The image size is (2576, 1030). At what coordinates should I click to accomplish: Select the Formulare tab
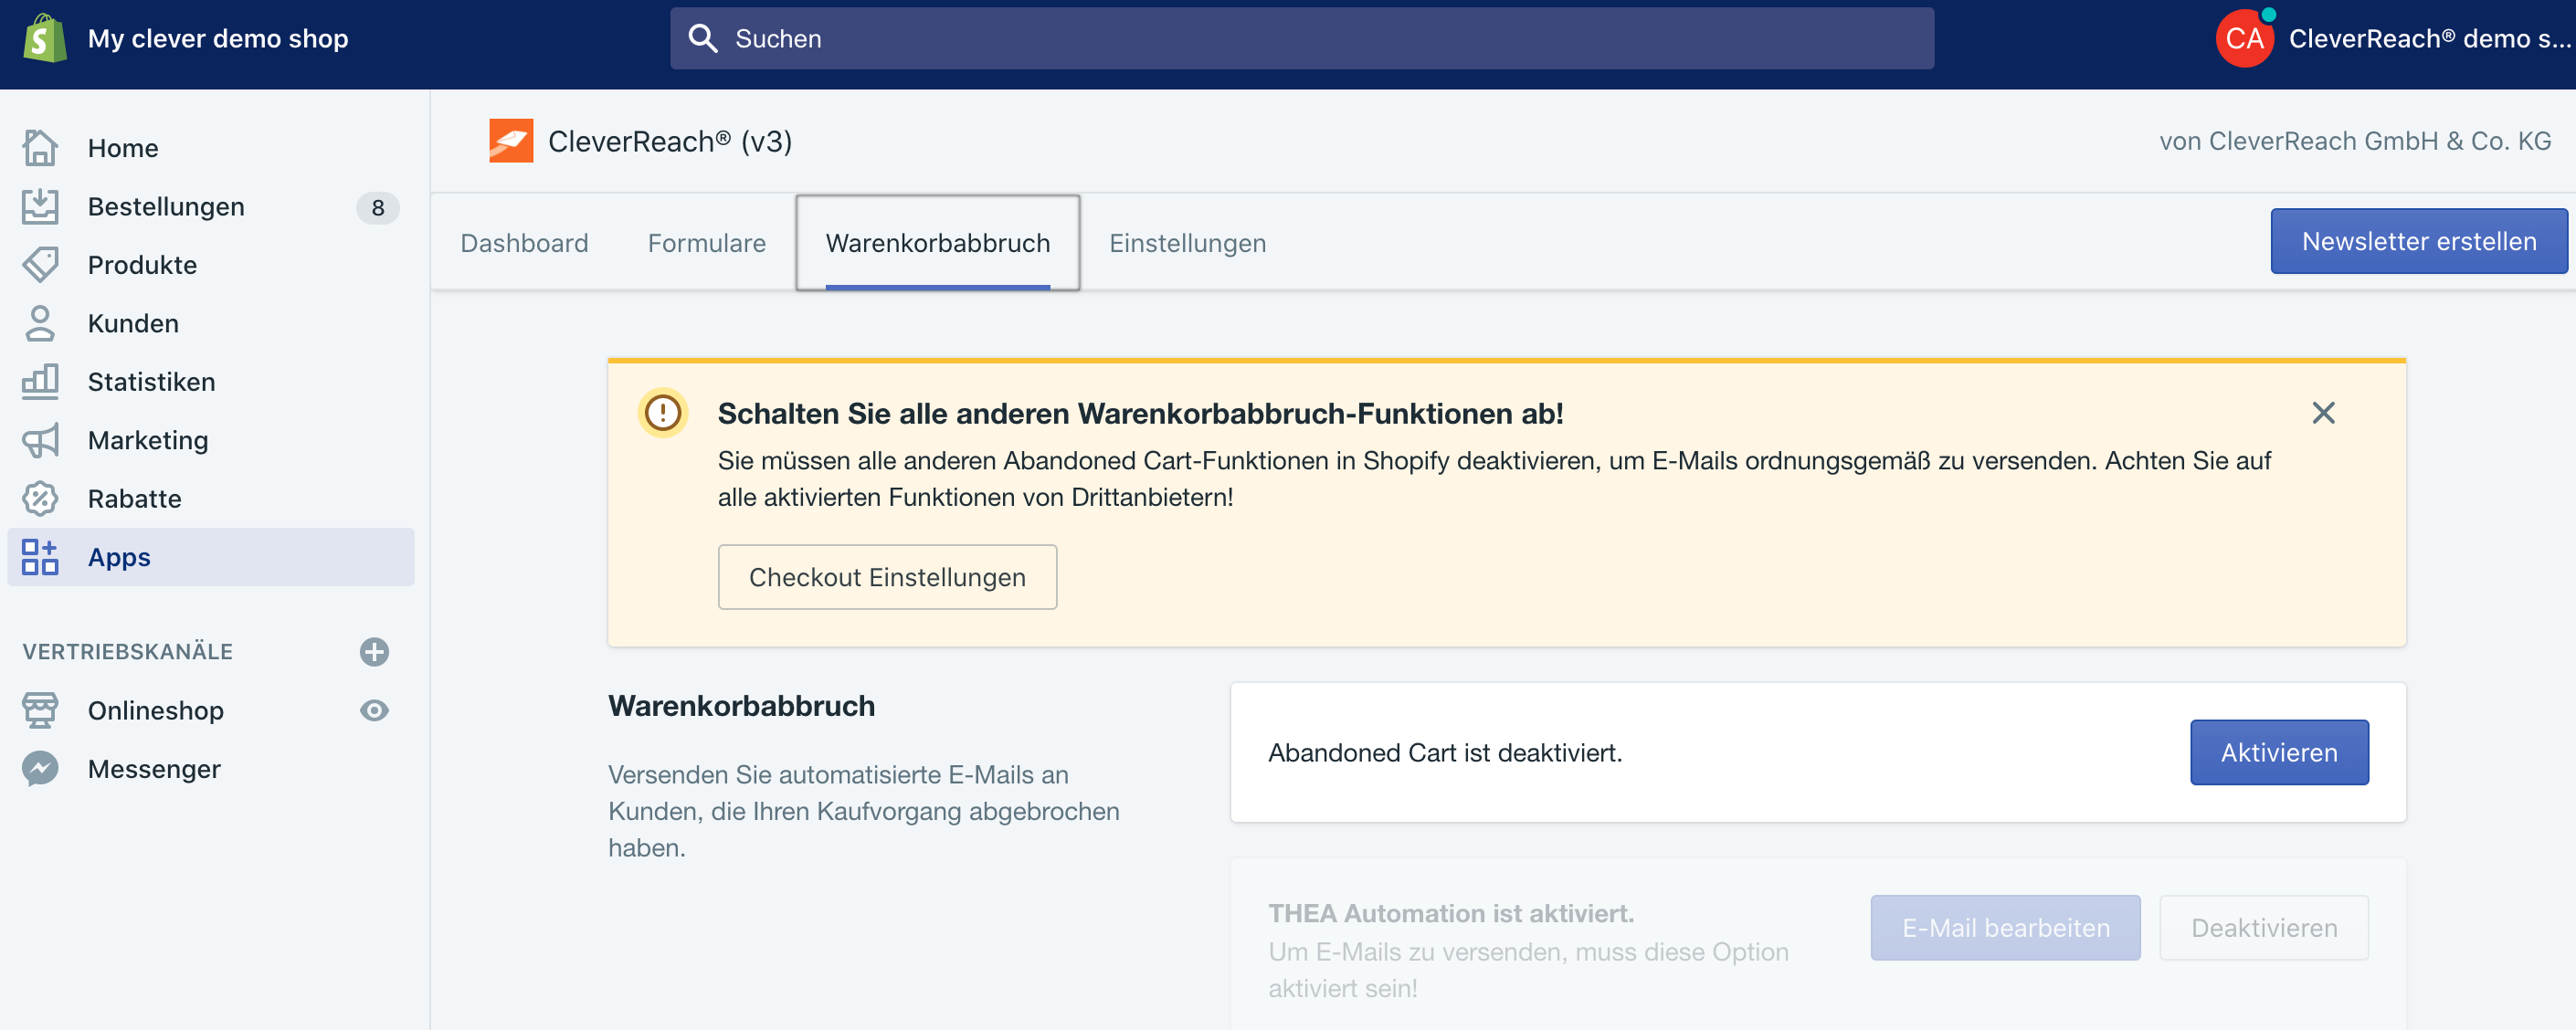706,243
